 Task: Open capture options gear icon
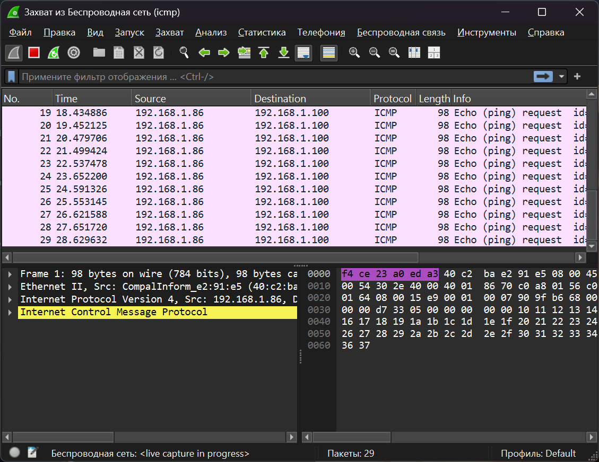pos(74,52)
